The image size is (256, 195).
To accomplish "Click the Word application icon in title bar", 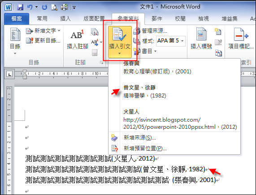I will point(8,7).
